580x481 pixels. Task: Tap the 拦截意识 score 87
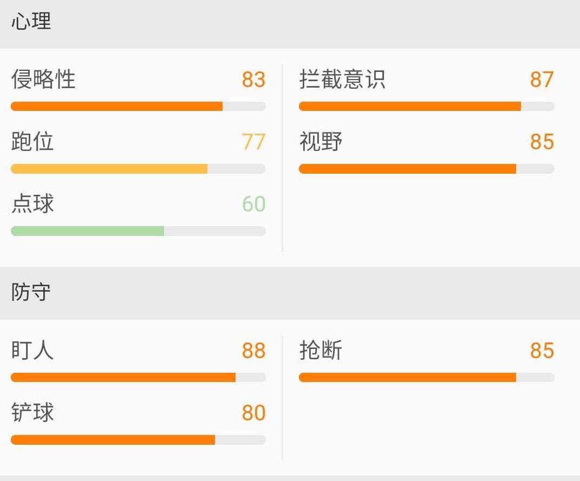542,80
